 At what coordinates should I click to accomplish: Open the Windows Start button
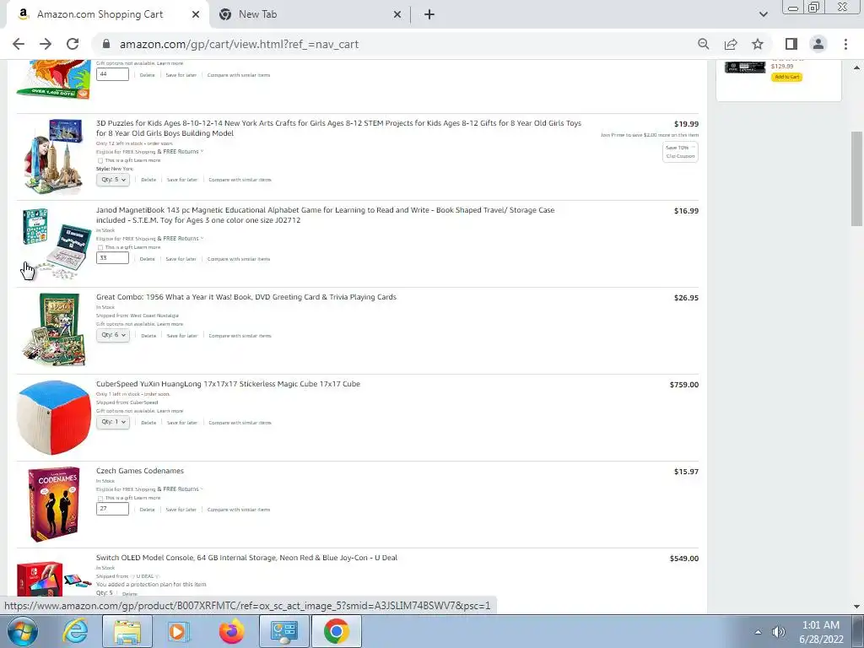[22, 631]
